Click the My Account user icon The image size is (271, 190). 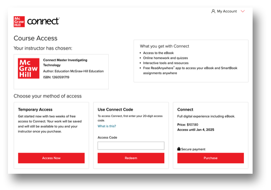(x=213, y=11)
